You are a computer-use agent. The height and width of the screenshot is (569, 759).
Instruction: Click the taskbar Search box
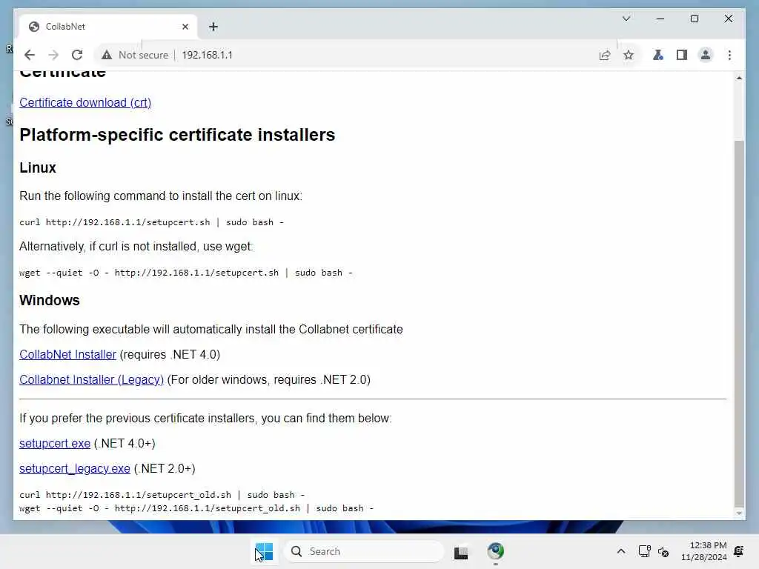[x=363, y=551]
